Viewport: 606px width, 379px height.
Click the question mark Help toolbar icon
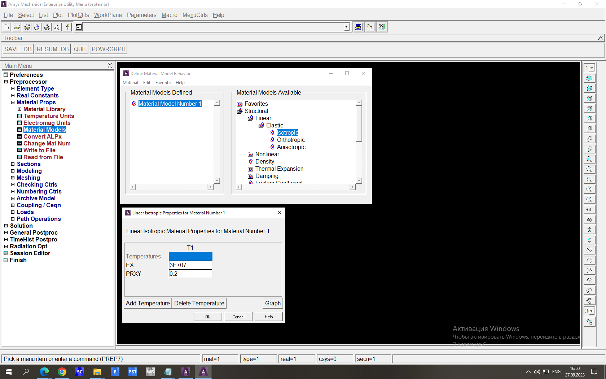(x=67, y=27)
